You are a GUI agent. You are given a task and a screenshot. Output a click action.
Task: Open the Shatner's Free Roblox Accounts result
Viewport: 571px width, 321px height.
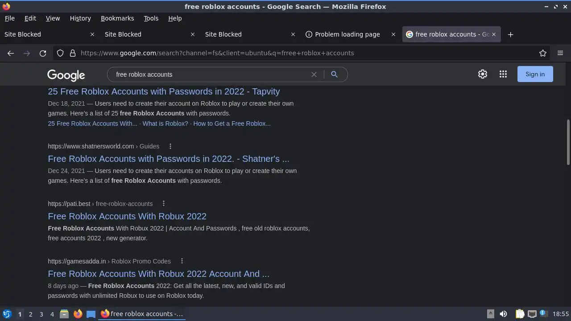tap(169, 159)
